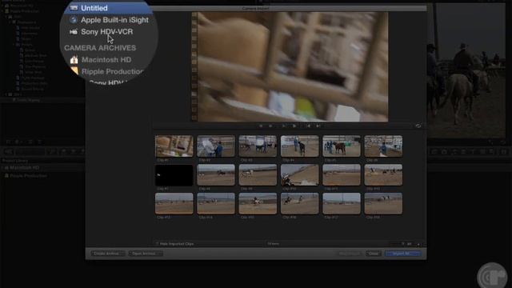This screenshot has width=512, height=288.
Task: Select Clip #9 thumbnail
Action: click(258, 175)
